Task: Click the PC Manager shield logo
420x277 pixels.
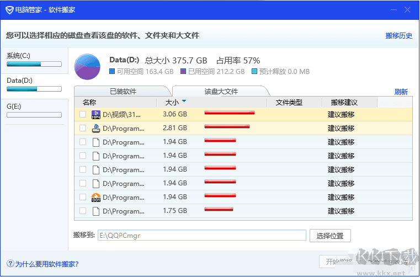Action: point(9,10)
